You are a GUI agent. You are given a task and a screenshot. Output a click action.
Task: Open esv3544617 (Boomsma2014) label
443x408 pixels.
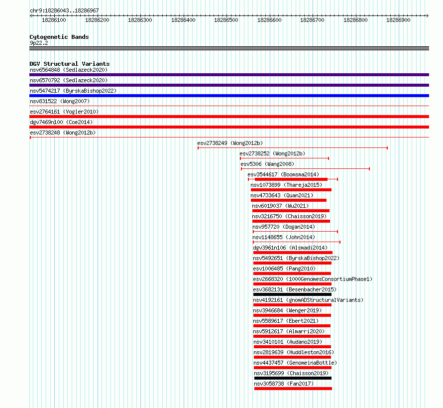pos(283,174)
